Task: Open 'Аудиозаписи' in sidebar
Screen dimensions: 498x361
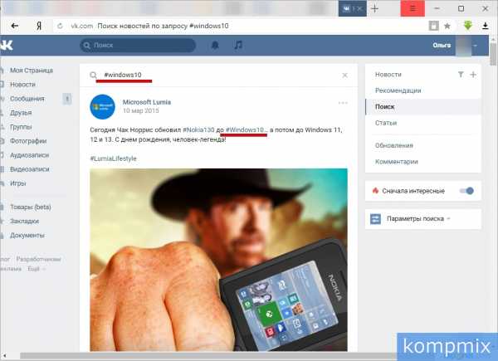Action: tap(29, 155)
